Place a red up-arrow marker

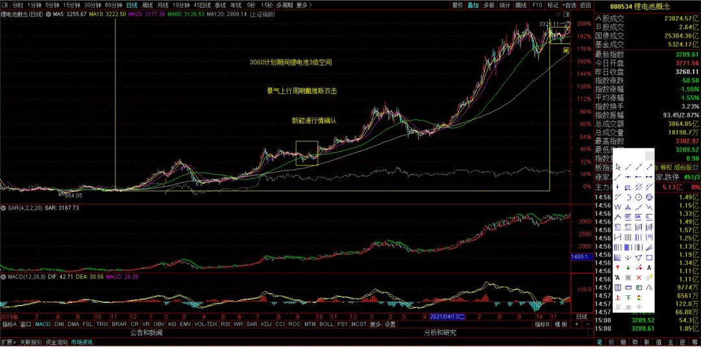[618, 267]
